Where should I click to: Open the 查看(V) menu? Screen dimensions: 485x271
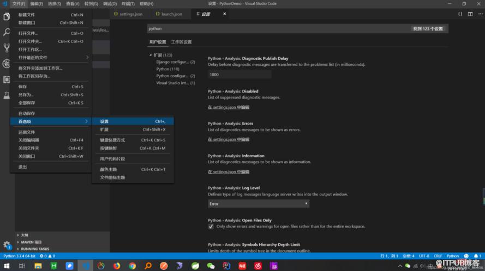point(73,4)
